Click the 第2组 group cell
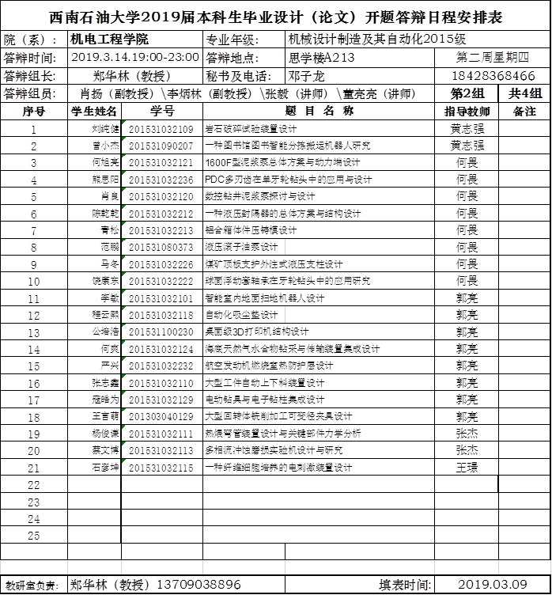This screenshot has width=552, height=595. point(467,94)
